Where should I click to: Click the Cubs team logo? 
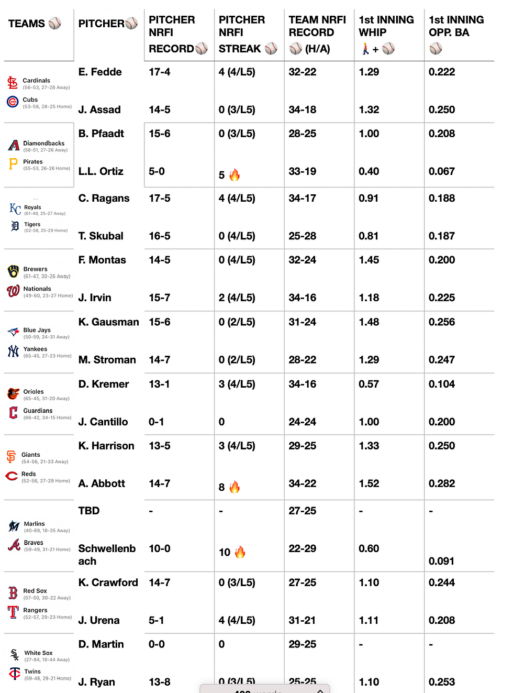click(13, 101)
